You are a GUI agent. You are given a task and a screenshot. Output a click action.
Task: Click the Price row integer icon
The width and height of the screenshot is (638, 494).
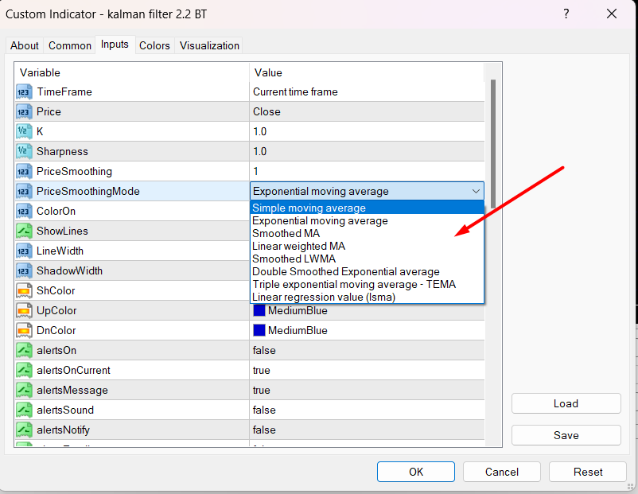point(24,112)
